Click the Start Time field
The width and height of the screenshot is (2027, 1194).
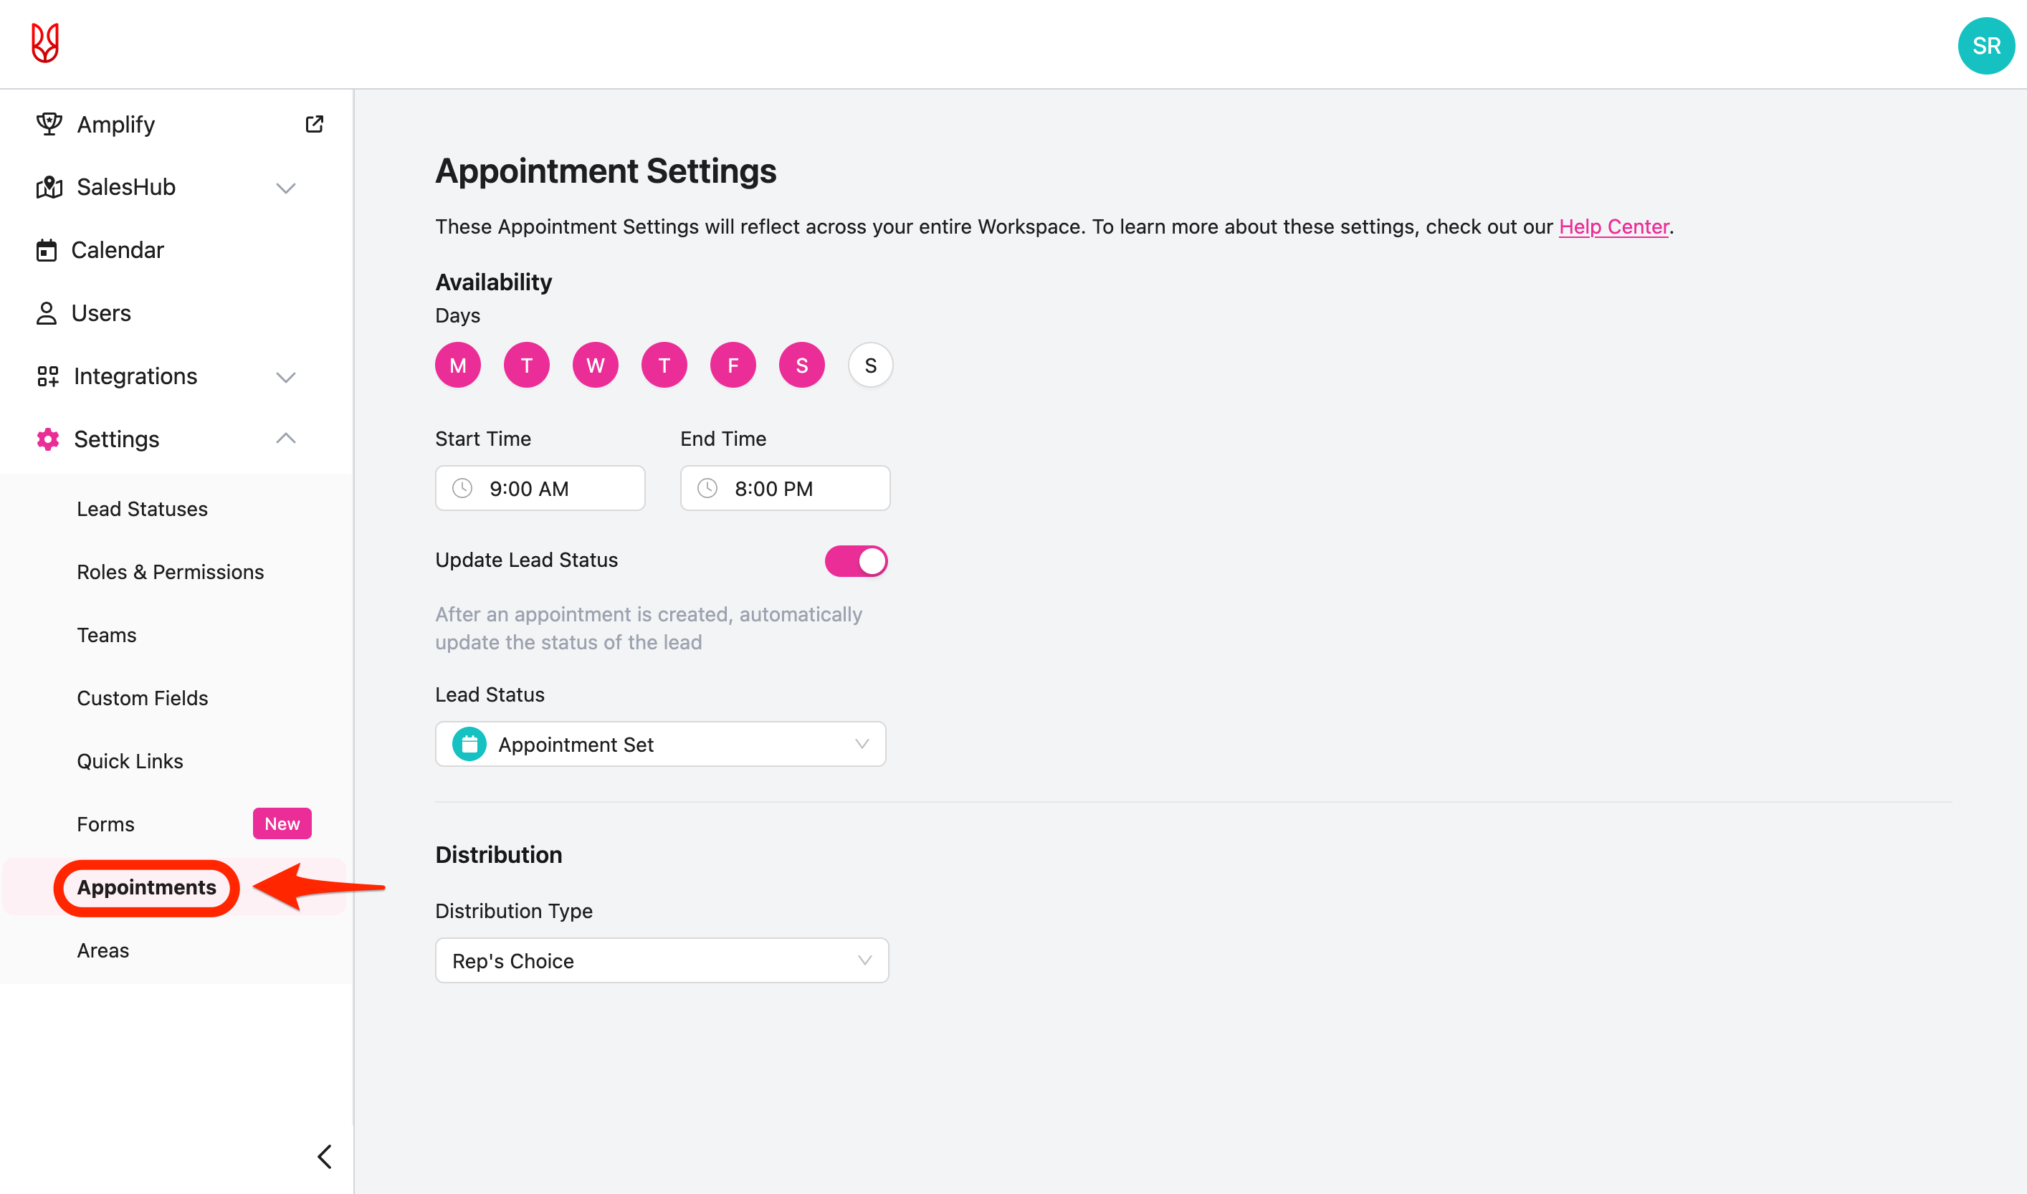point(540,488)
